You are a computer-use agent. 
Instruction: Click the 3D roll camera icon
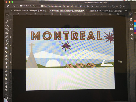point(113,6)
